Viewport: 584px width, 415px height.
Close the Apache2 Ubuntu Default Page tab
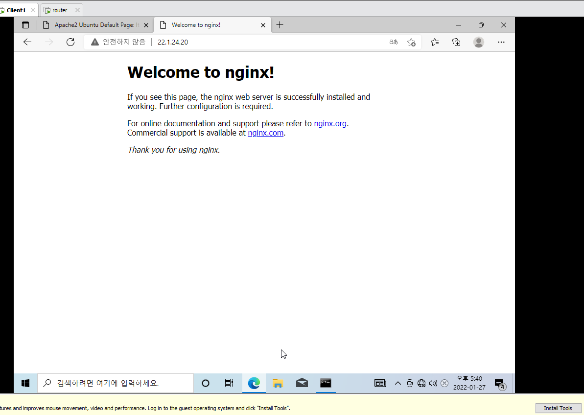click(x=146, y=25)
